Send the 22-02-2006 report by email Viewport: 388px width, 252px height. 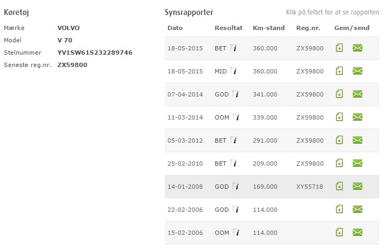[357, 210]
